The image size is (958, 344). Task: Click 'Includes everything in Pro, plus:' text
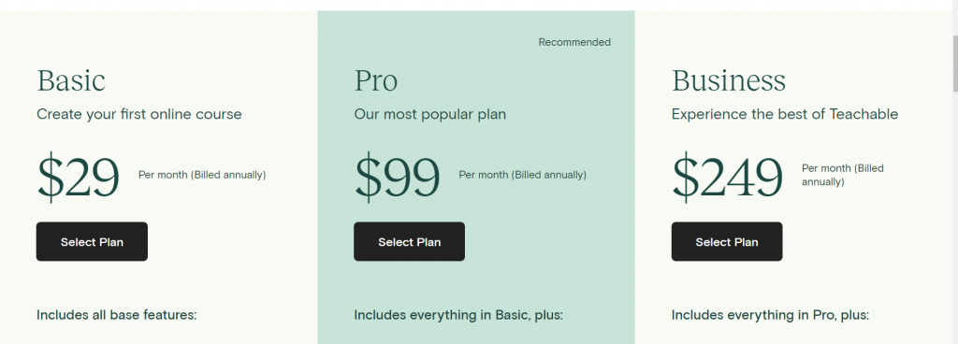[x=770, y=315]
